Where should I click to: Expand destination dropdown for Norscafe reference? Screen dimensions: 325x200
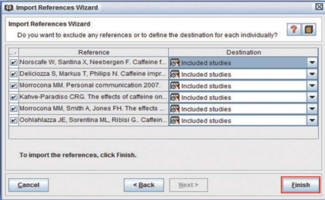(312, 63)
